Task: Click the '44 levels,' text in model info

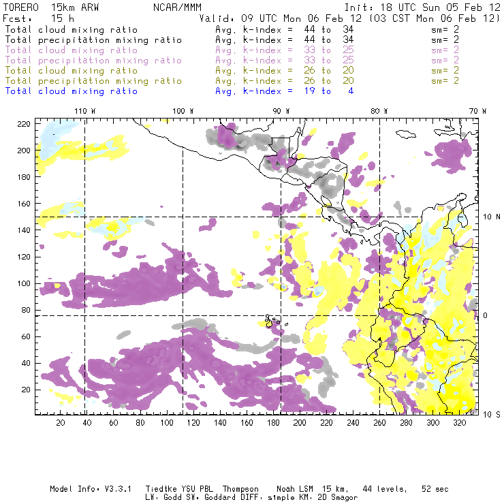Action: click(x=385, y=489)
